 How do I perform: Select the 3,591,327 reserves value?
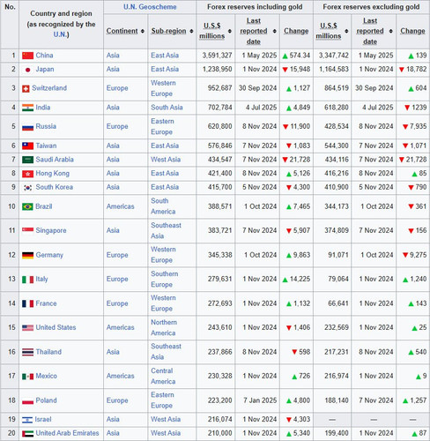217,56
